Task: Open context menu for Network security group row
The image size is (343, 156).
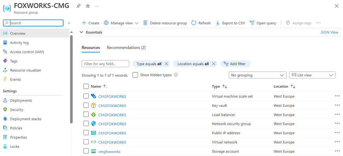Action: 337,124
